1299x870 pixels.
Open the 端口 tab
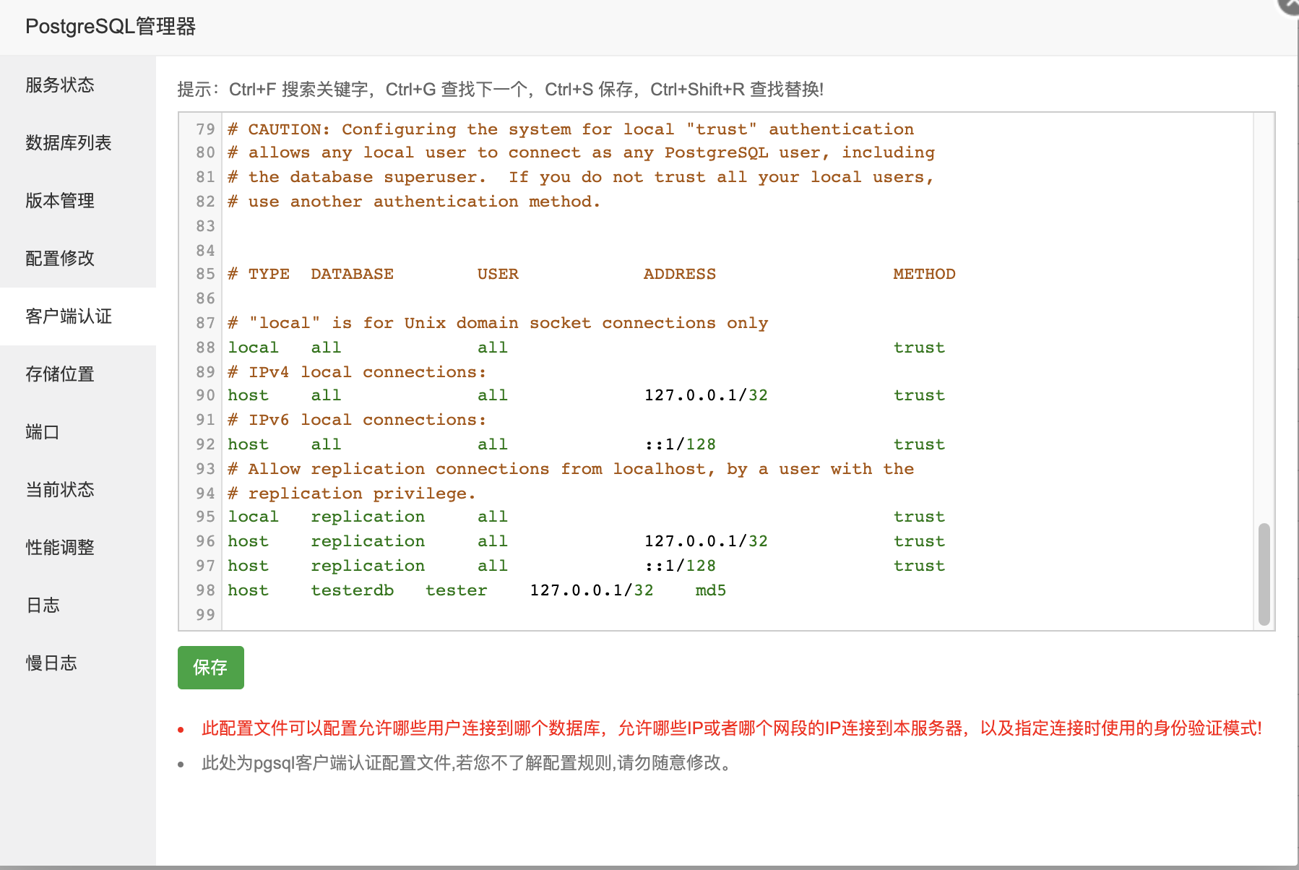pos(78,432)
